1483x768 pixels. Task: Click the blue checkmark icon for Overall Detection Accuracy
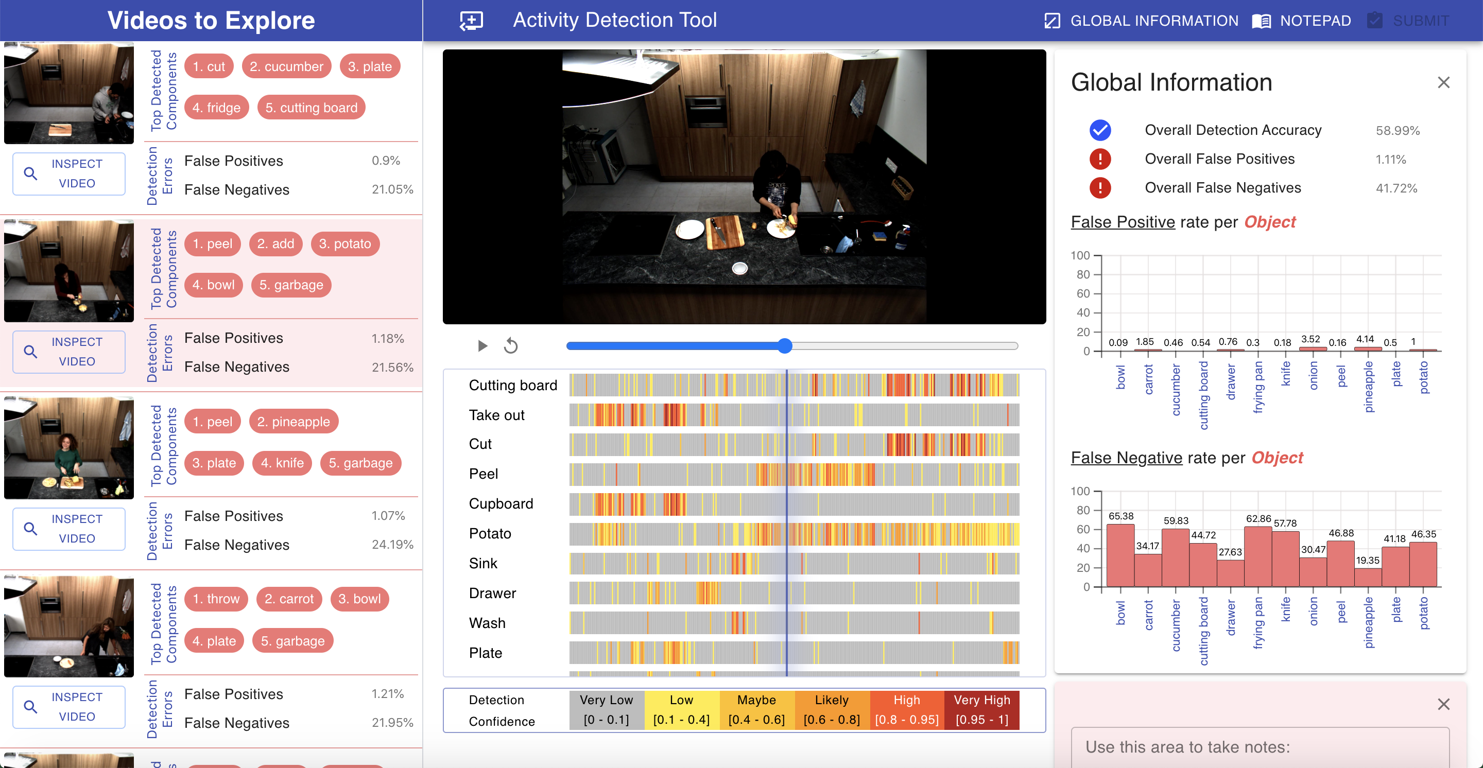click(1099, 130)
